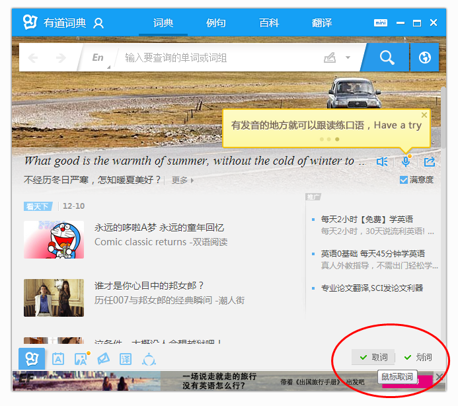458x406 pixels.
Task: Open the circular dotted icon in bottom toolbar
Action: [149, 359]
